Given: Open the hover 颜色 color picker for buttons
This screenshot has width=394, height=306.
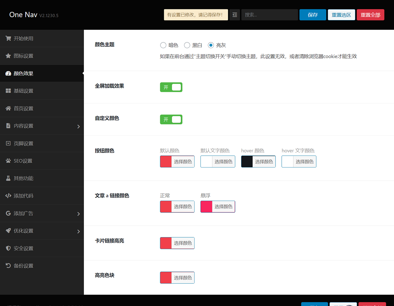Looking at the screenshot, I should pyautogui.click(x=264, y=161).
